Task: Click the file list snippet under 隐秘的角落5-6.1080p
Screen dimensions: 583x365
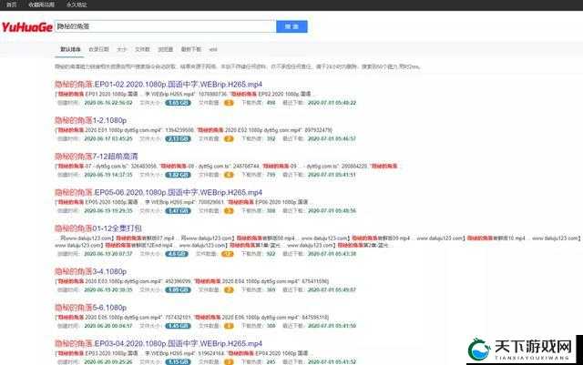Action: tap(192, 317)
